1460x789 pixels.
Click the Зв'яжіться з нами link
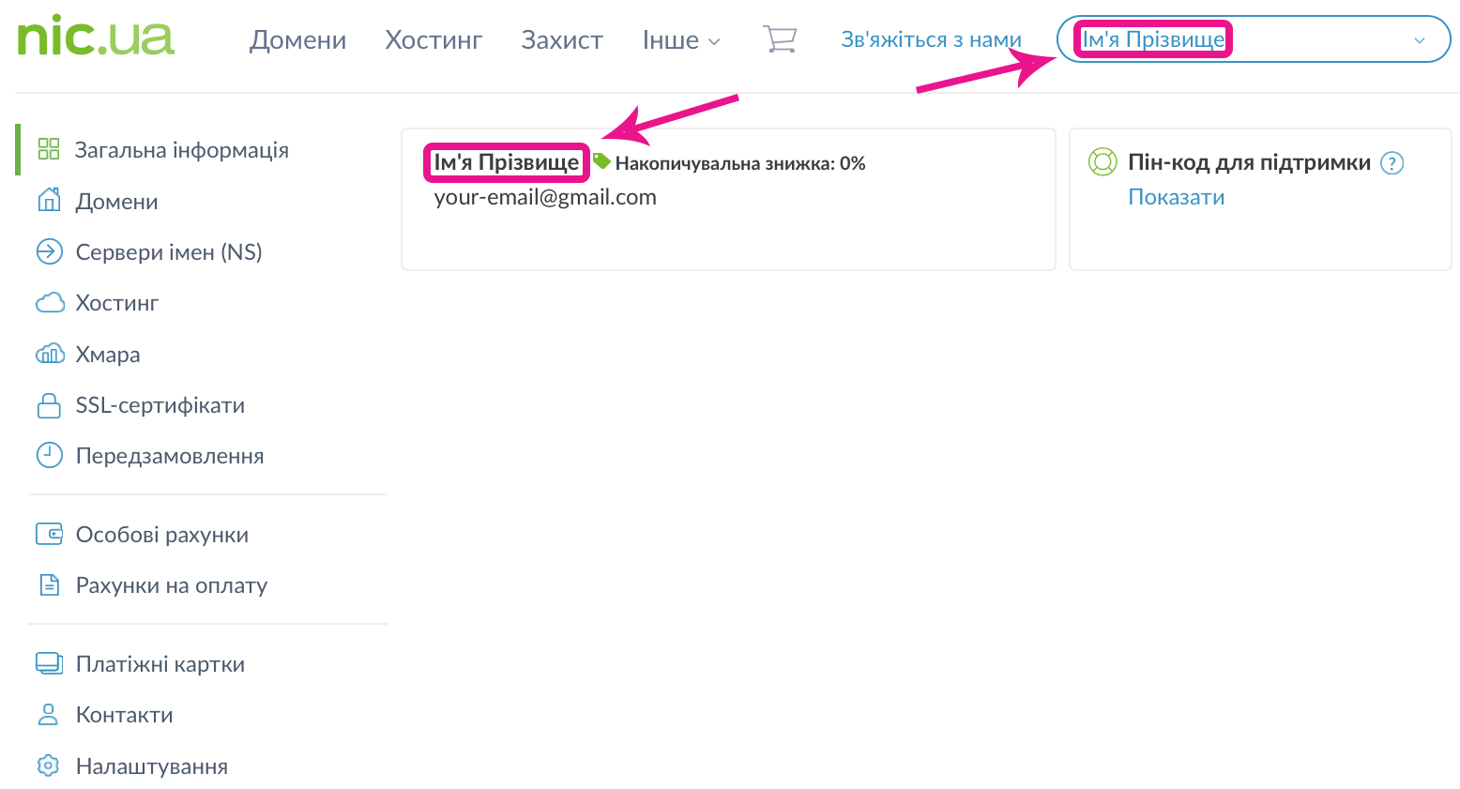pos(930,39)
